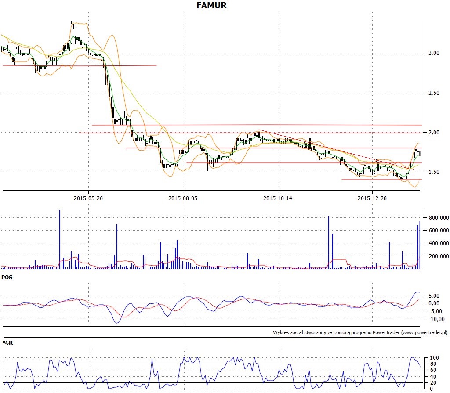Image resolution: width=450 pixels, height=393 pixels.
Task: Click the 2015-12-28 date label
Action: [x=372, y=198]
